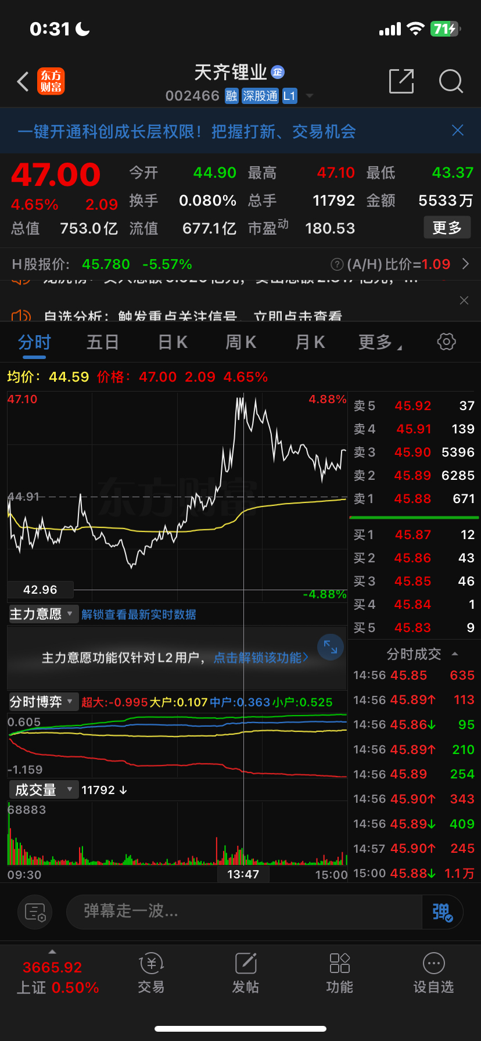Dismiss the 科创成长层 banner with X
The height and width of the screenshot is (1041, 481).
point(458,130)
